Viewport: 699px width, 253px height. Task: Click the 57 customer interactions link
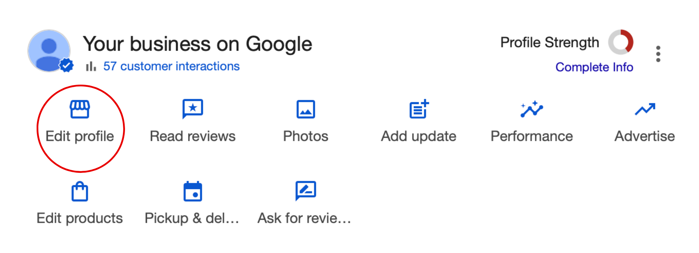click(171, 66)
